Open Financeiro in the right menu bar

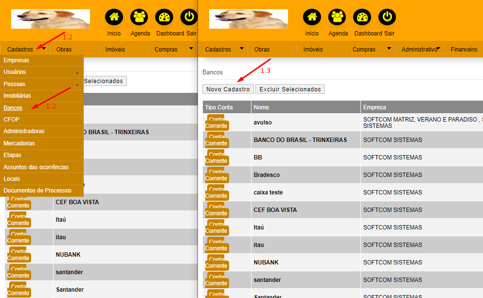pos(464,49)
